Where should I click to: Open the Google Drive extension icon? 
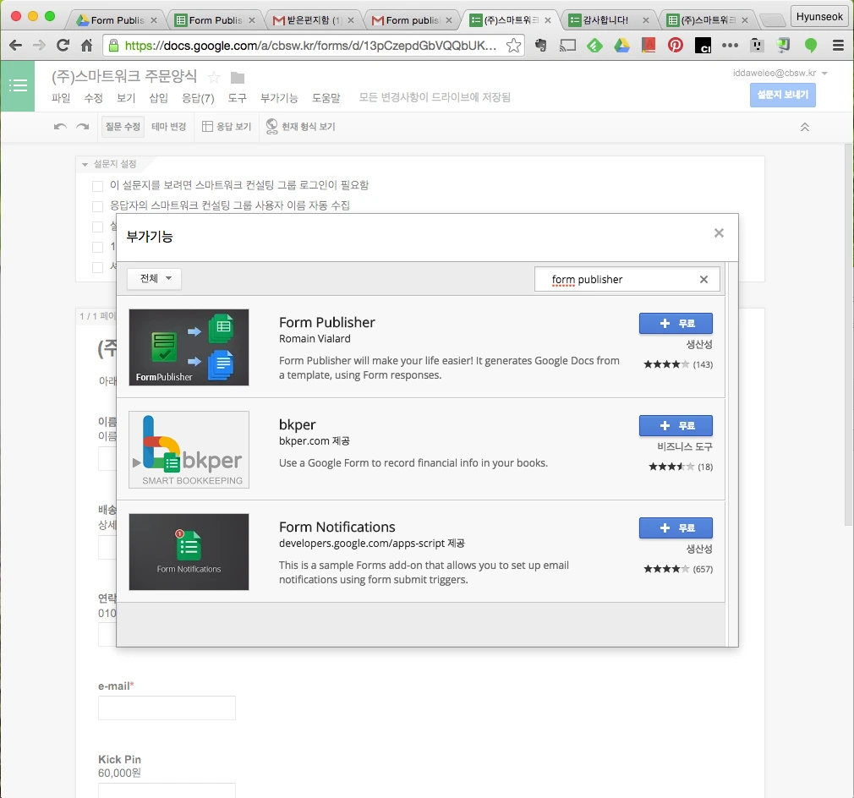(621, 45)
